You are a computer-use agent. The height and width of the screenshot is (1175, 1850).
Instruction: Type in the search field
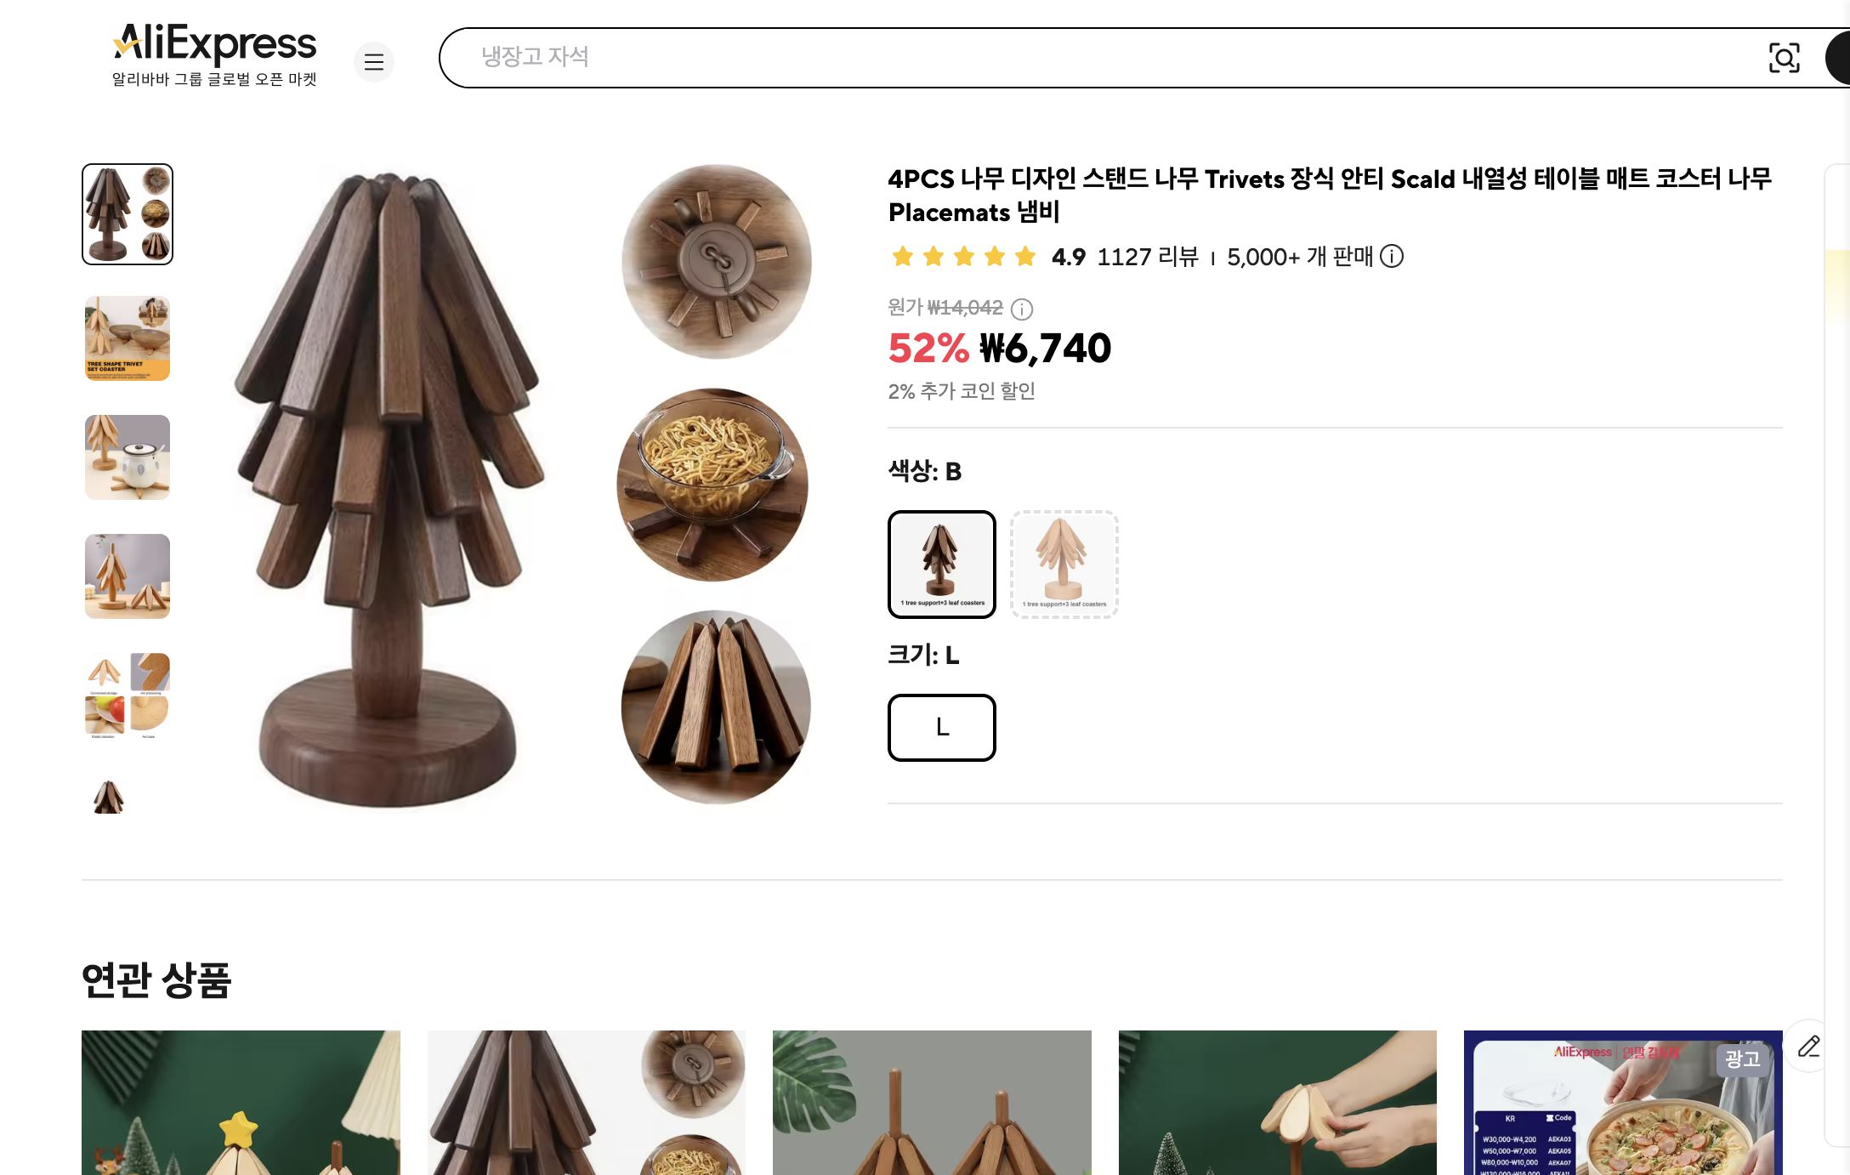[1105, 58]
